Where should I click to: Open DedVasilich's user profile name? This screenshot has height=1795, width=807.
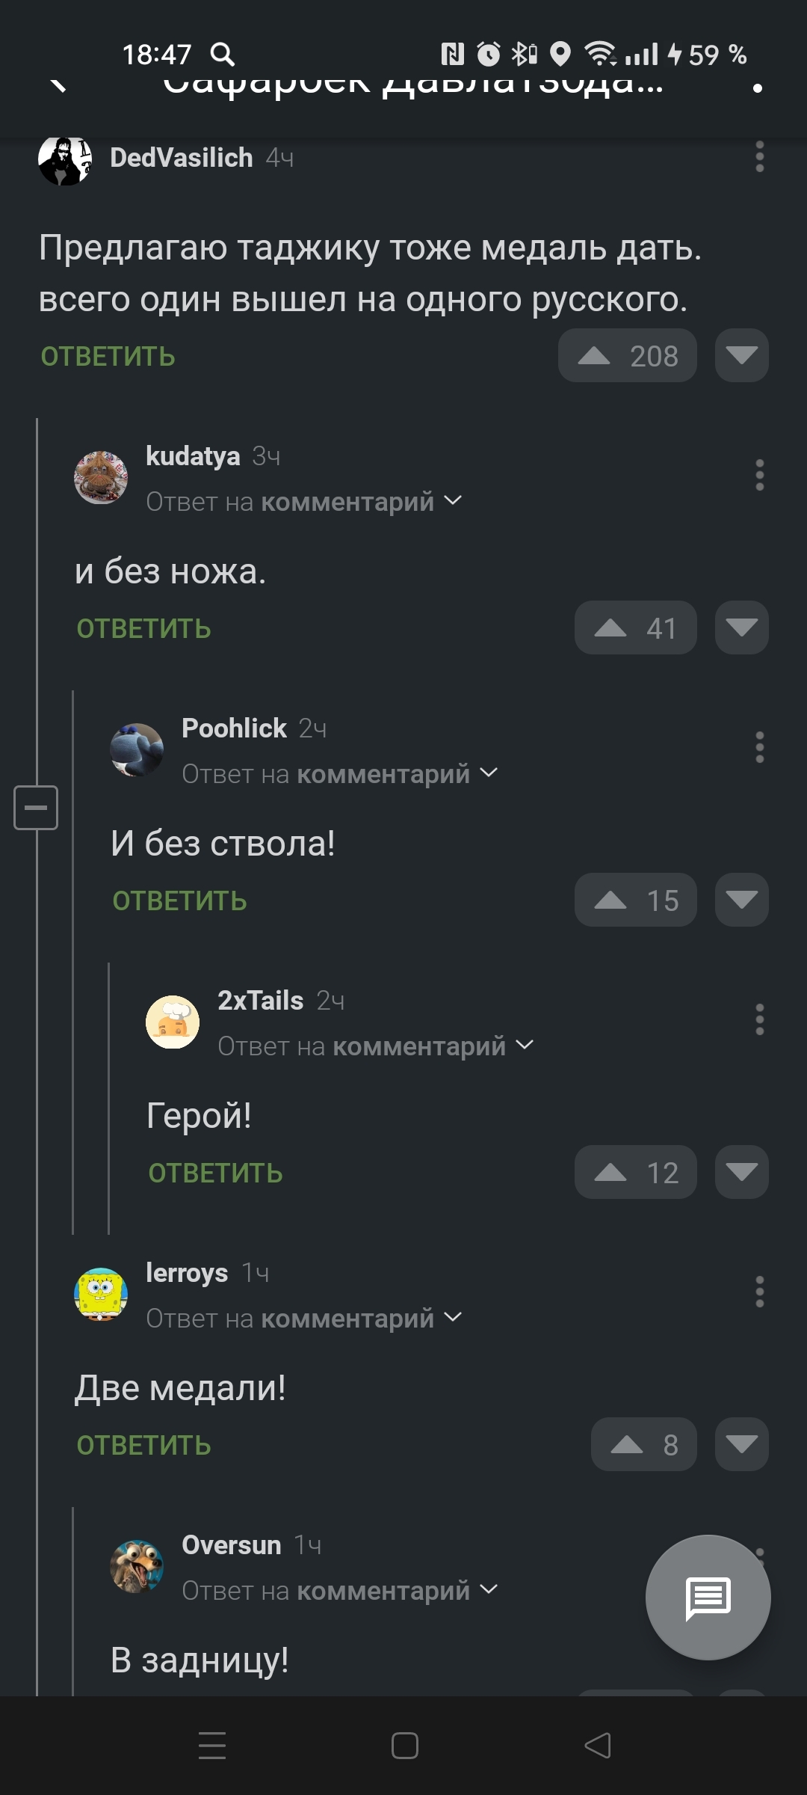(x=181, y=158)
